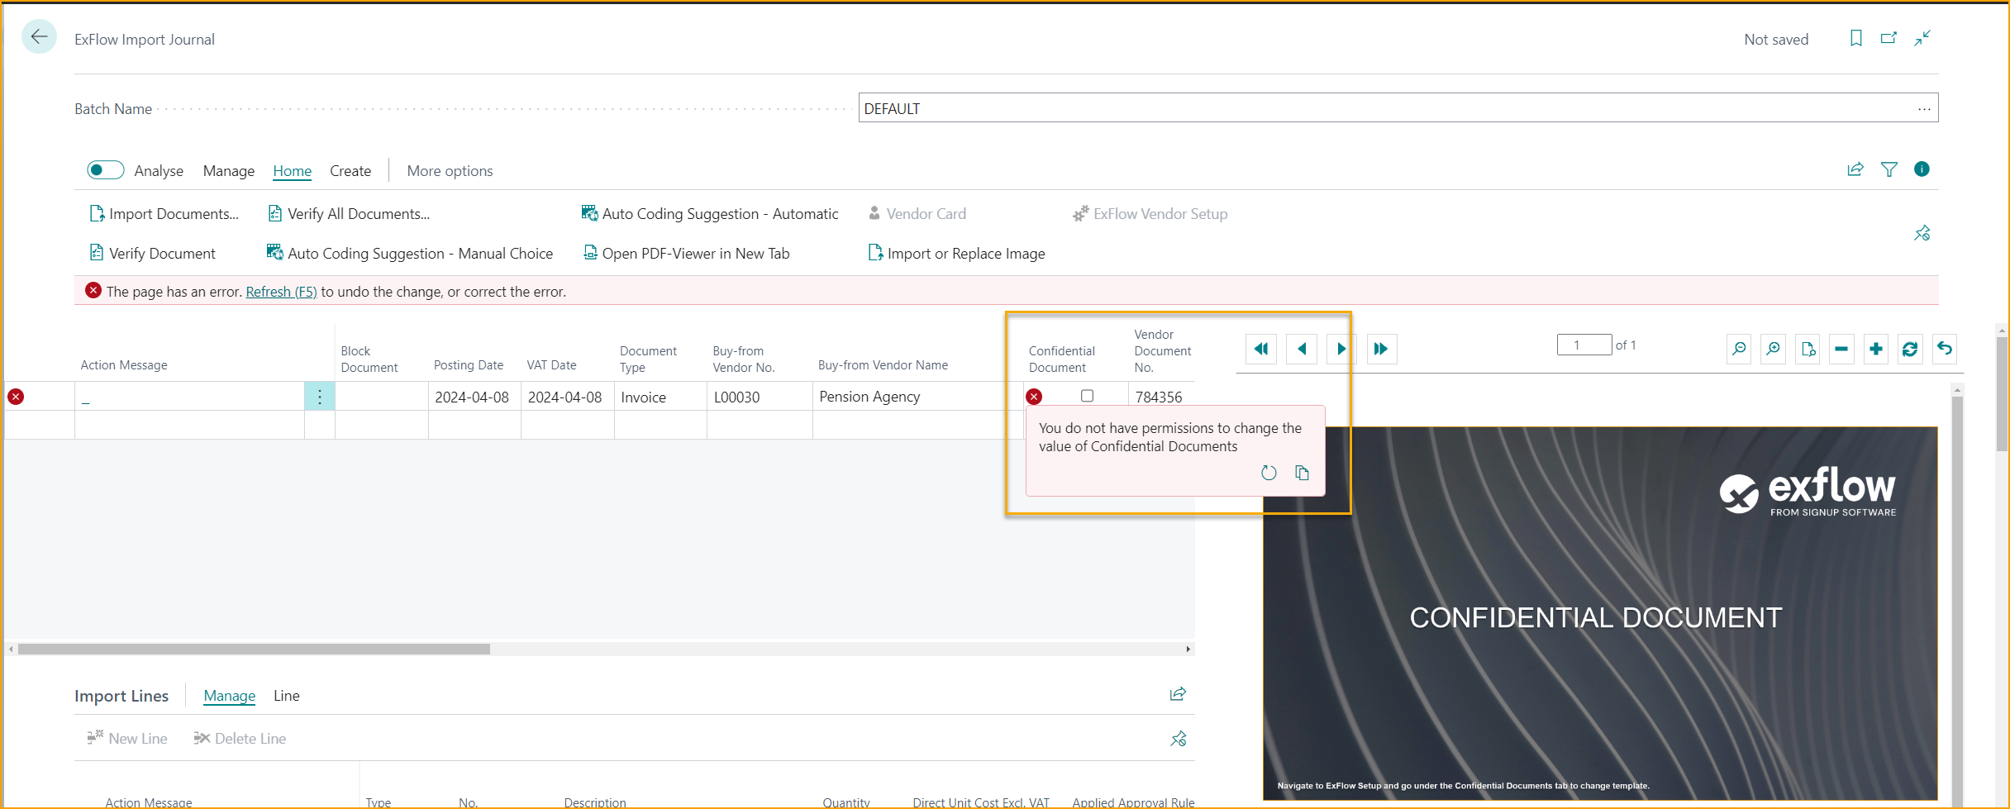Expand More options in the action bar
This screenshot has height=809, width=2010.
point(450,171)
